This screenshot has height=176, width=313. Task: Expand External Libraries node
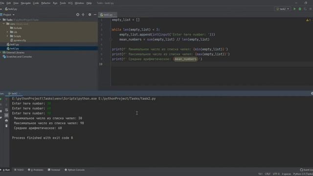point(1,52)
